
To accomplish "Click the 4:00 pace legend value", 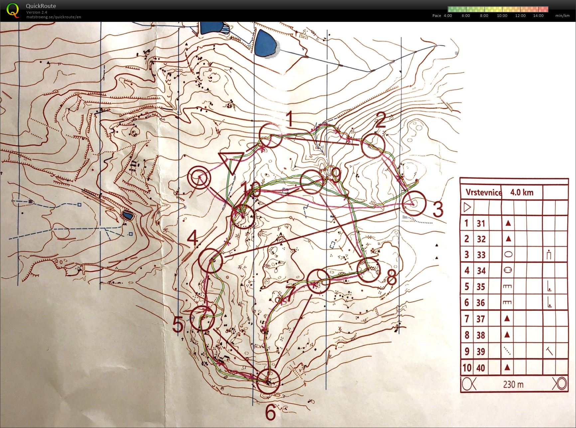I will [448, 16].
